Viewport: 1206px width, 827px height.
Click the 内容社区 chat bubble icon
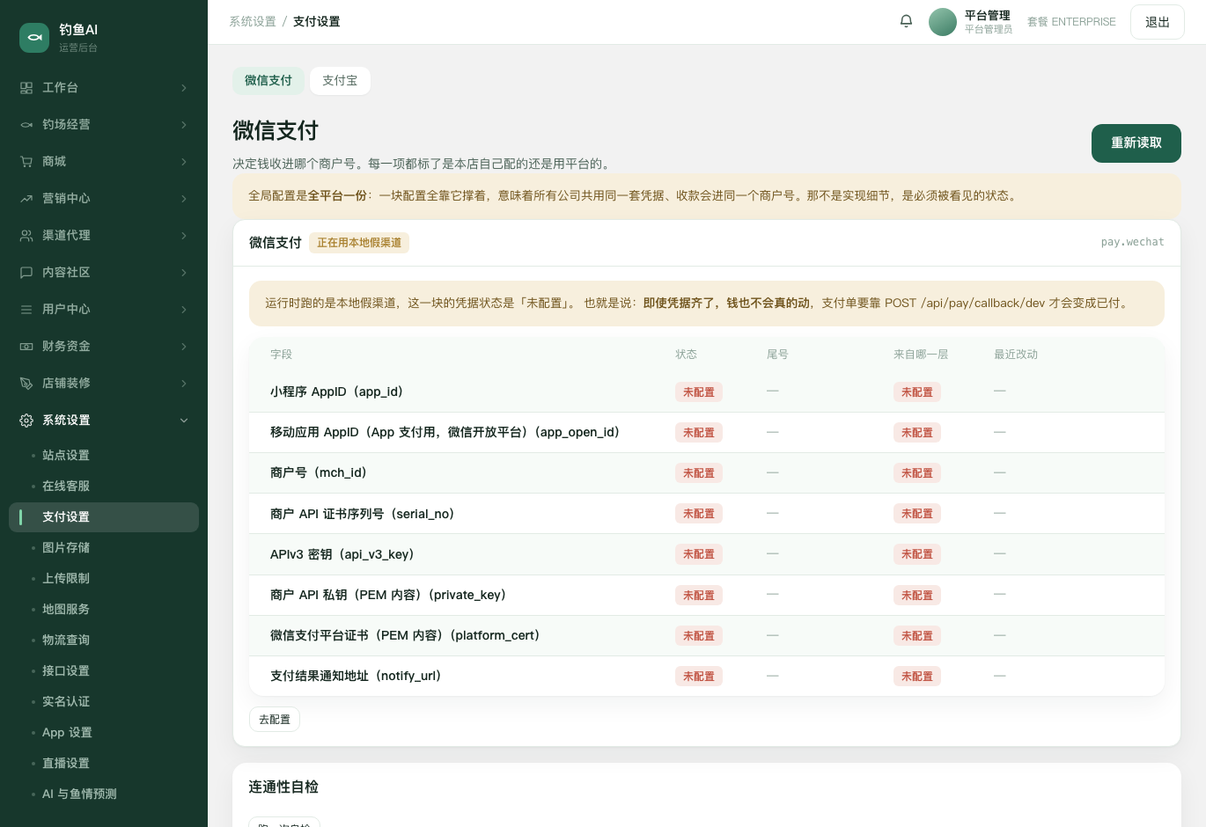(26, 273)
